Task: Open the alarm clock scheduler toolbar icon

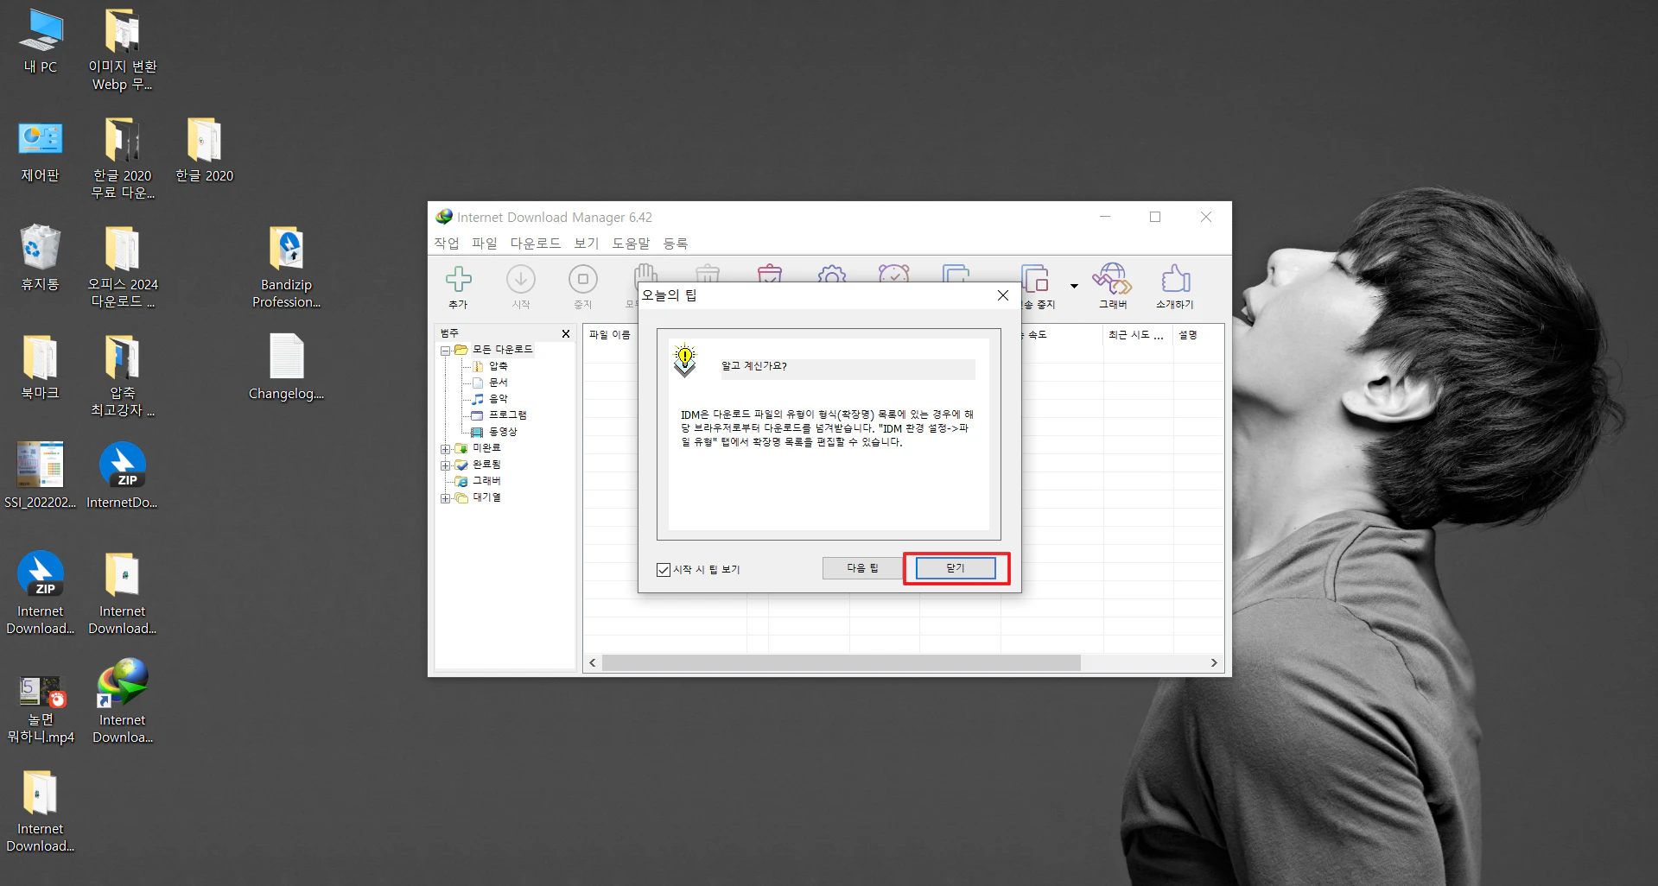Action: tap(894, 273)
